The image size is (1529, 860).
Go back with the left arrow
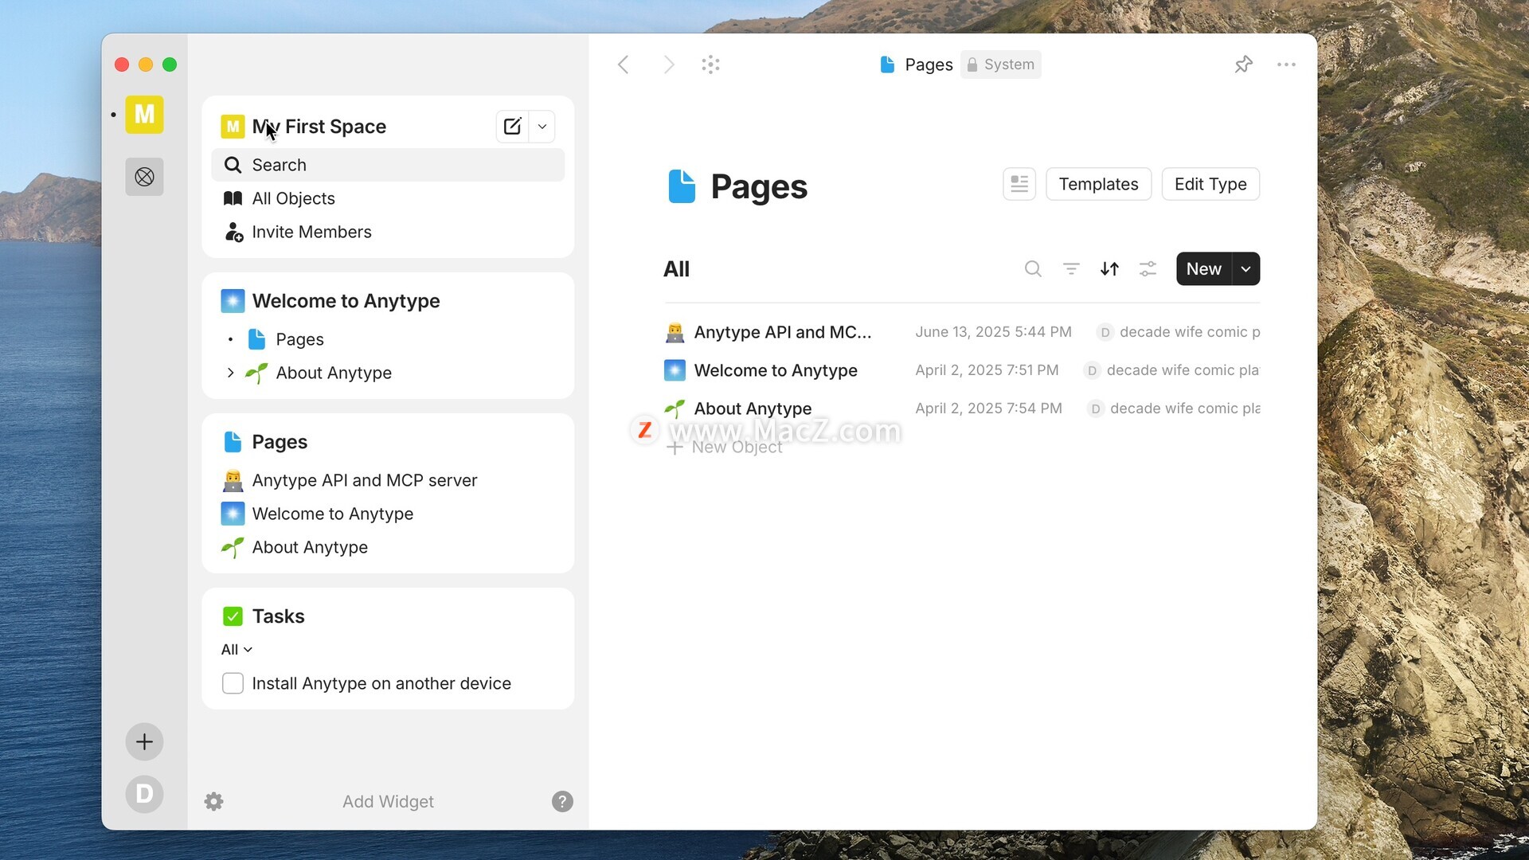(624, 64)
